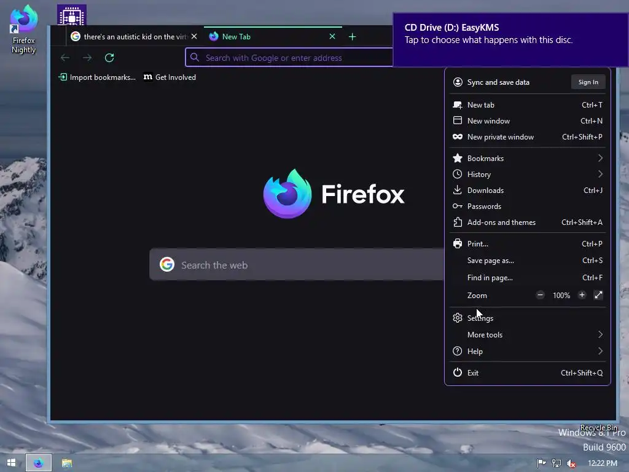Close the New Tab tab
The width and height of the screenshot is (629, 472).
[x=332, y=36]
